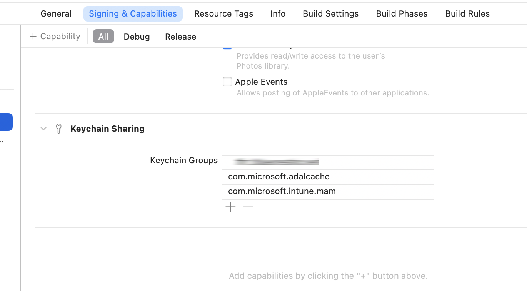Image resolution: width=527 pixels, height=291 pixels.
Task: Remove selected keychain group with minus icon
Action: pyautogui.click(x=248, y=207)
